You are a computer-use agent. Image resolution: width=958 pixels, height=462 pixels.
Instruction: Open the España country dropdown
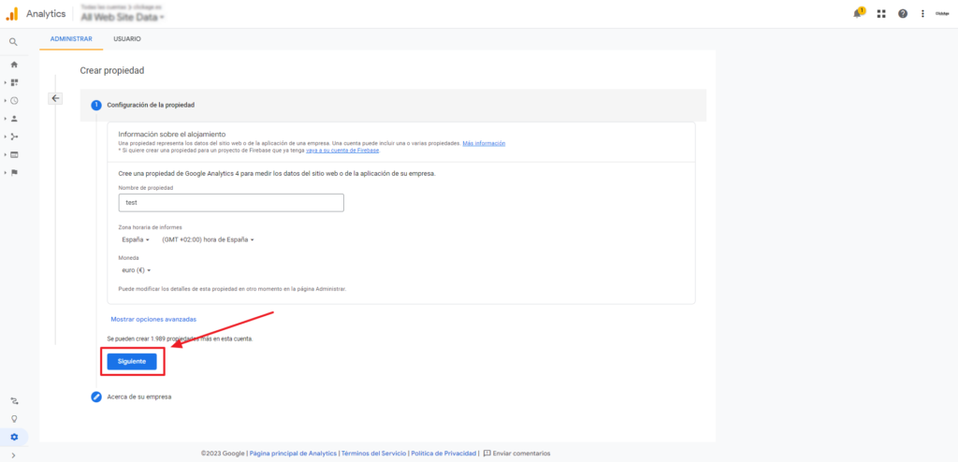pyautogui.click(x=136, y=239)
